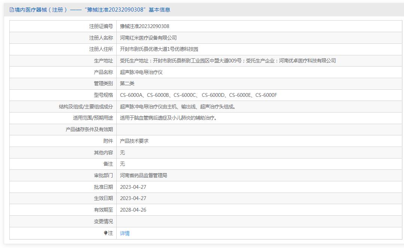This screenshot has width=404, height=252.
Task: Click the 批准日期 label
Action: 103,187
